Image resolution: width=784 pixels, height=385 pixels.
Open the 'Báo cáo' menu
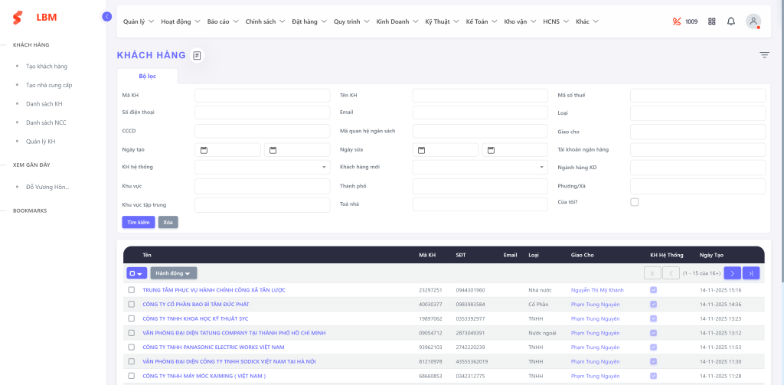tap(222, 21)
